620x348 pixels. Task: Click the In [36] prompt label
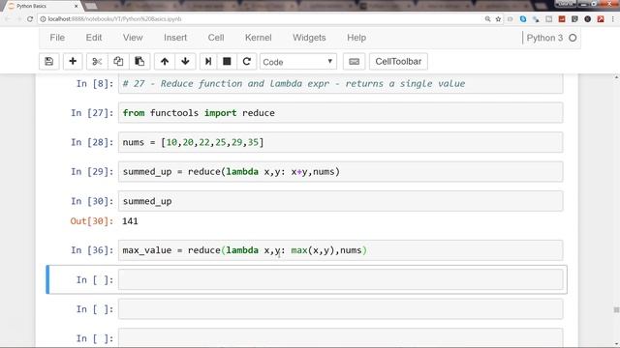tap(92, 250)
